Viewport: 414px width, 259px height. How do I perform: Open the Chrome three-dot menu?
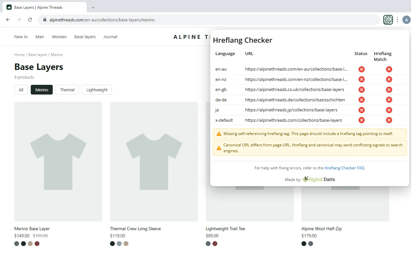coord(398,20)
